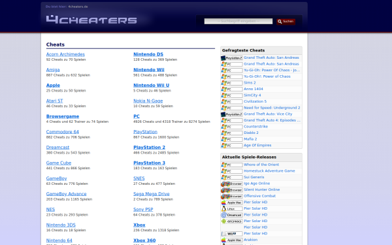Open the NES cheats category

pos(50,209)
